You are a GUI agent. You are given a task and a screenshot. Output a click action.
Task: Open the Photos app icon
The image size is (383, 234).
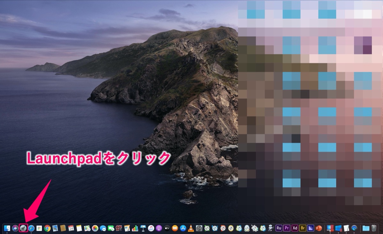coord(95,228)
